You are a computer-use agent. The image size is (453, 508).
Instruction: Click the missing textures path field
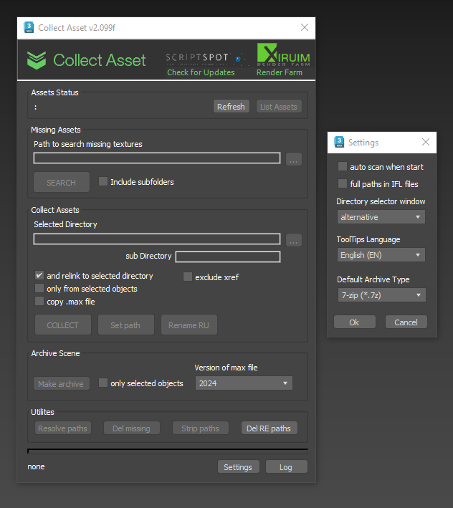tap(157, 158)
